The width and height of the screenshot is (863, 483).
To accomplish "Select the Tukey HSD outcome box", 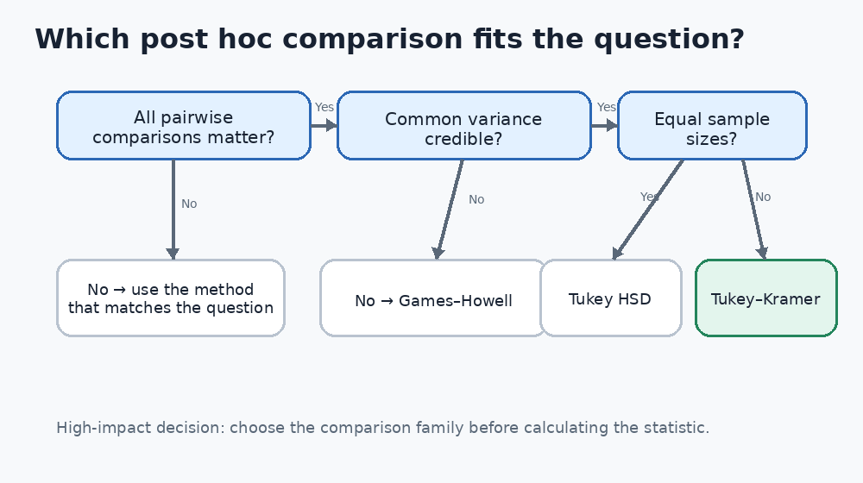I will tap(611, 298).
